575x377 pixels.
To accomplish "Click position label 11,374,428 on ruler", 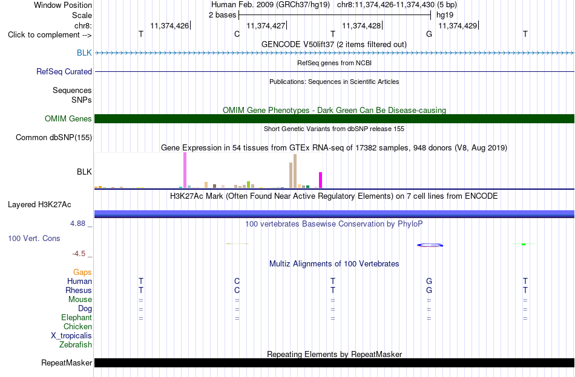I will point(361,25).
